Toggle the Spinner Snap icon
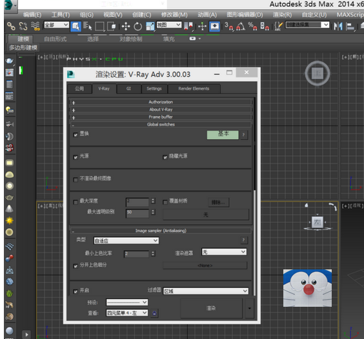Viewport: 364px width, 339px height. 265,26
